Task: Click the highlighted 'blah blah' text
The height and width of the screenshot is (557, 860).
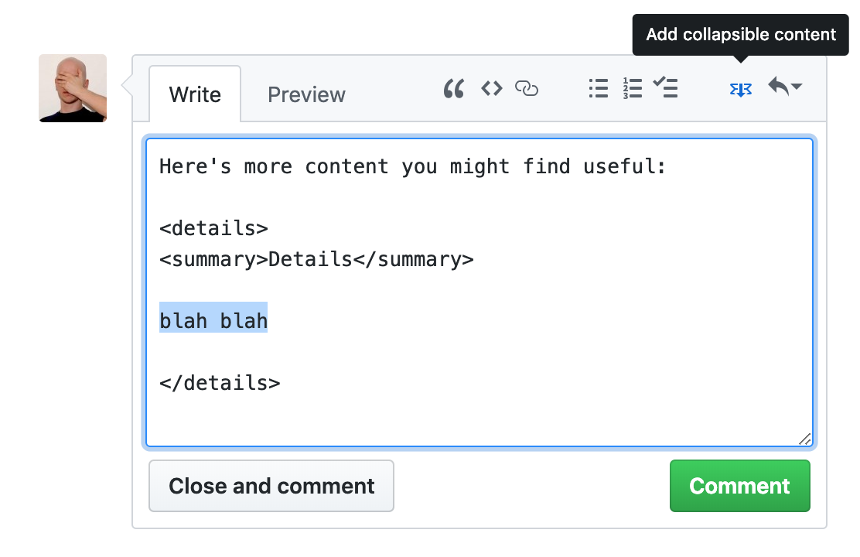Action: point(213,320)
